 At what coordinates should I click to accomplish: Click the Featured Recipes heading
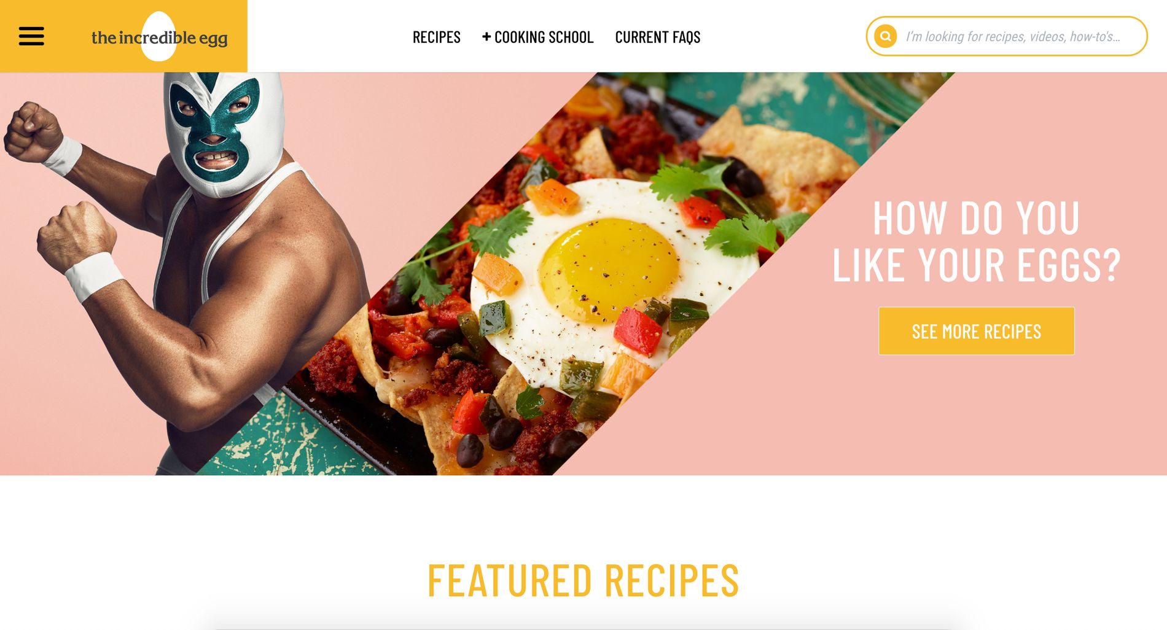click(x=583, y=580)
